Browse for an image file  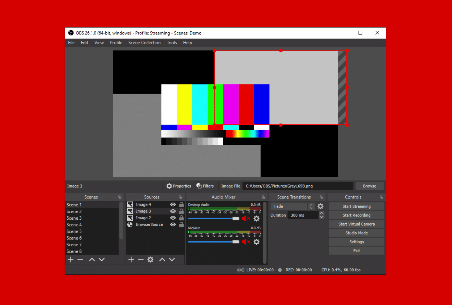coord(370,186)
